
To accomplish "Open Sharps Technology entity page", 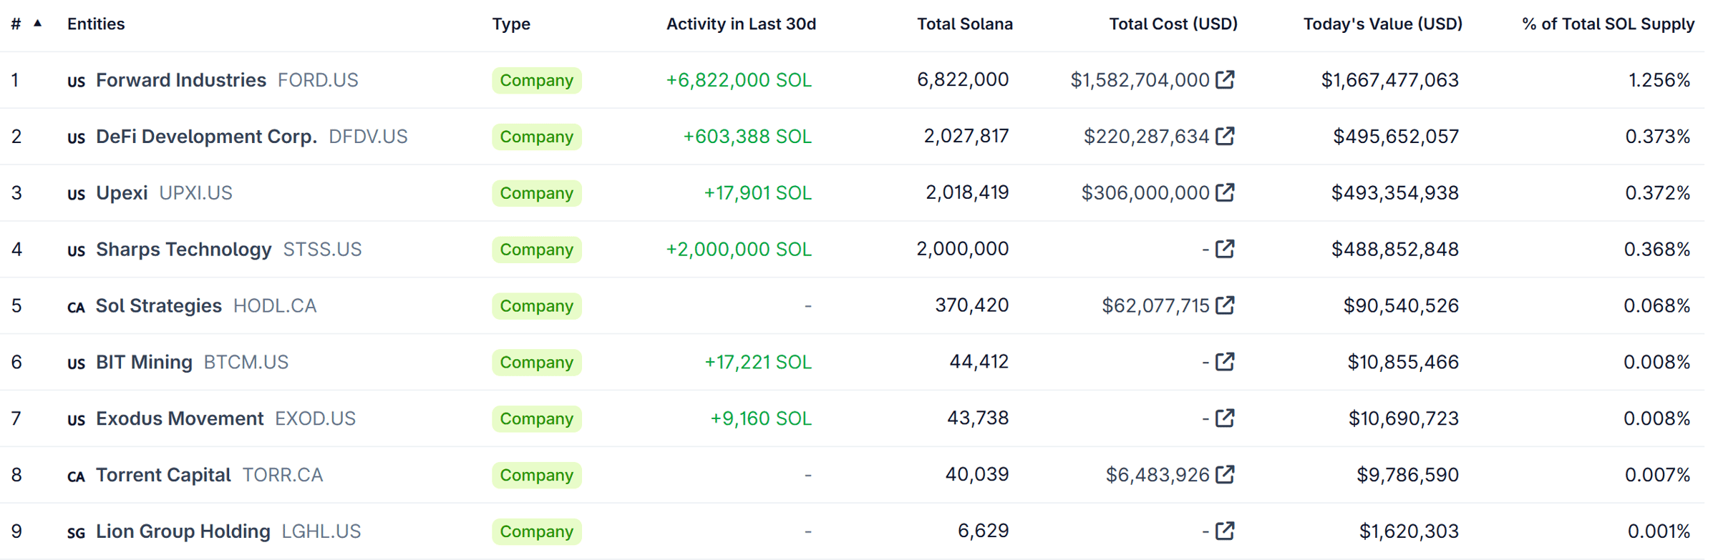I will pos(184,249).
